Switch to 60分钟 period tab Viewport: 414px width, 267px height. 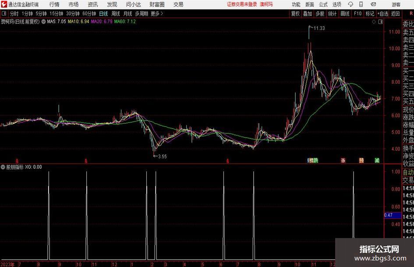tap(89, 14)
